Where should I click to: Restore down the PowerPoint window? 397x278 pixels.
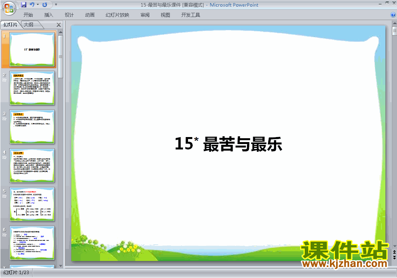(387, 3)
